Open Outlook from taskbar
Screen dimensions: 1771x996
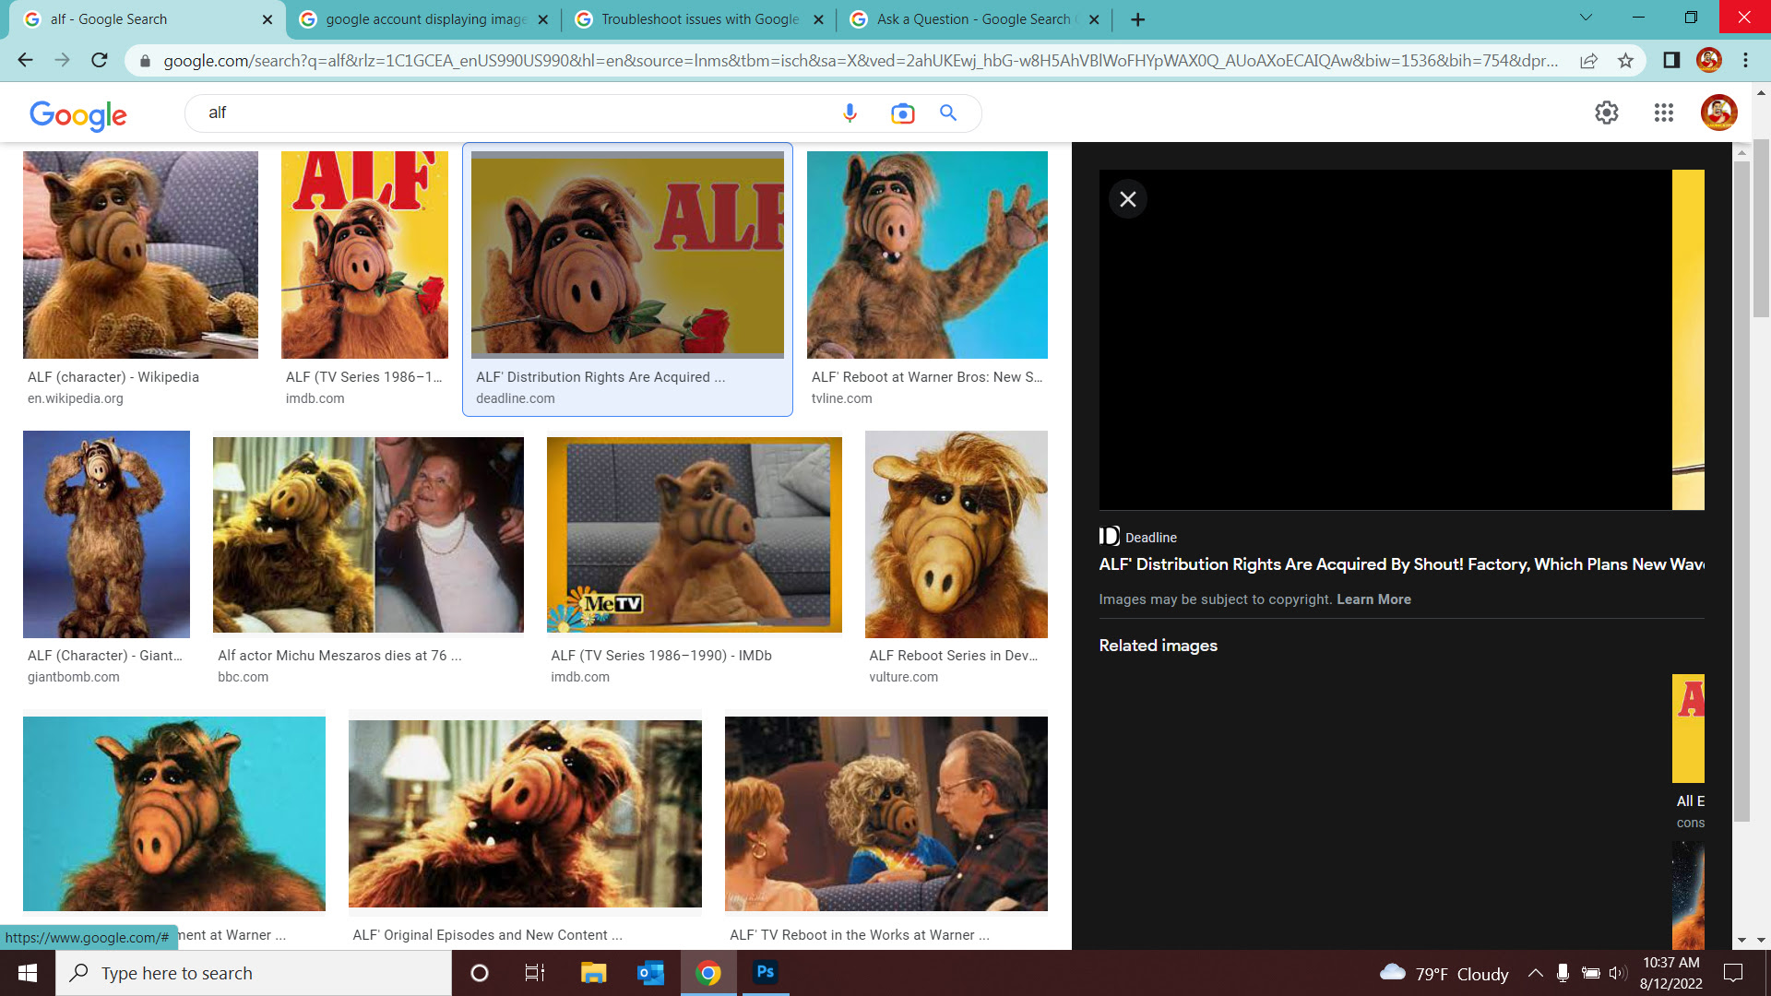650,973
